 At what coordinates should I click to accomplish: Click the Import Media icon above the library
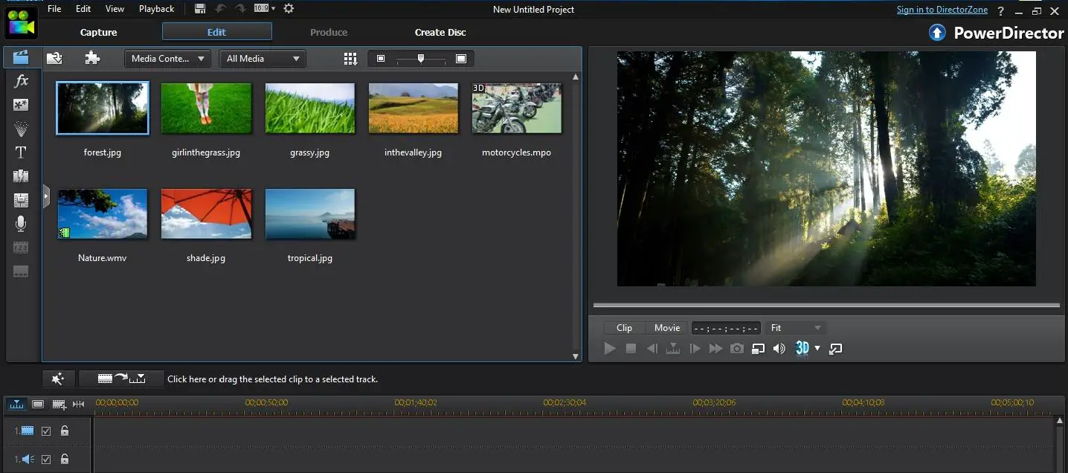tap(54, 57)
